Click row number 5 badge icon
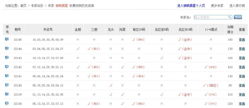 [x=7, y=76]
